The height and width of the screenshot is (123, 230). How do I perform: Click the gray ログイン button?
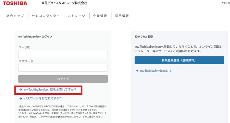click(63, 79)
